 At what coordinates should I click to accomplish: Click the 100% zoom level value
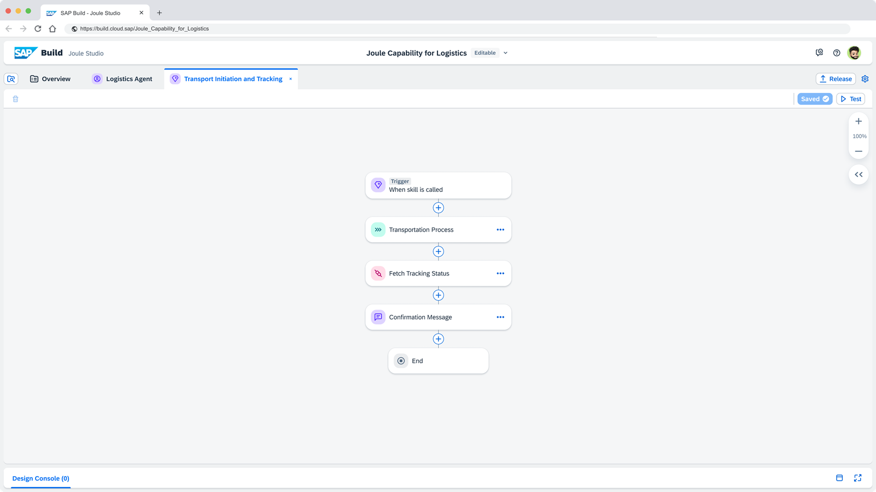(860, 136)
